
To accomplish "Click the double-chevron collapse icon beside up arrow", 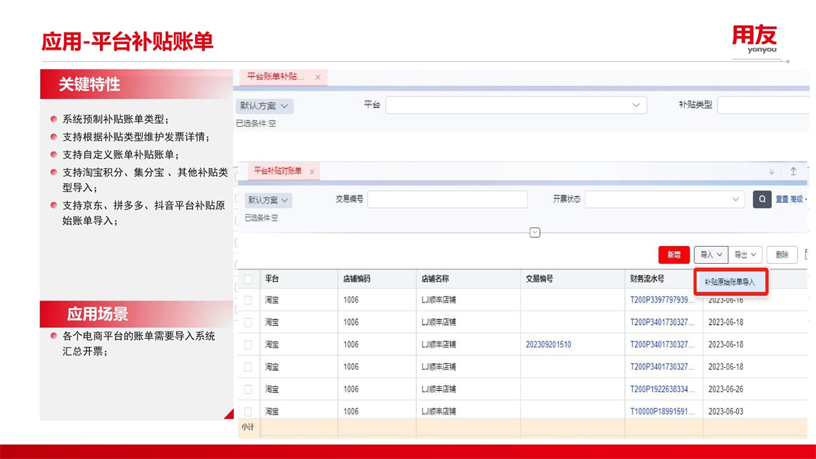I will (x=771, y=172).
